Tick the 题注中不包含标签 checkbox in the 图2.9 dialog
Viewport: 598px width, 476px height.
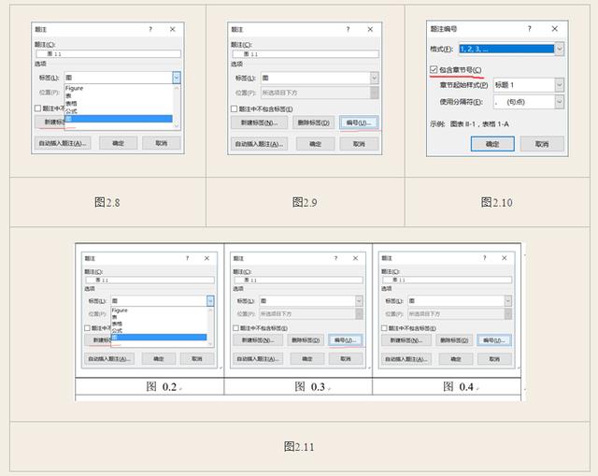click(x=235, y=108)
